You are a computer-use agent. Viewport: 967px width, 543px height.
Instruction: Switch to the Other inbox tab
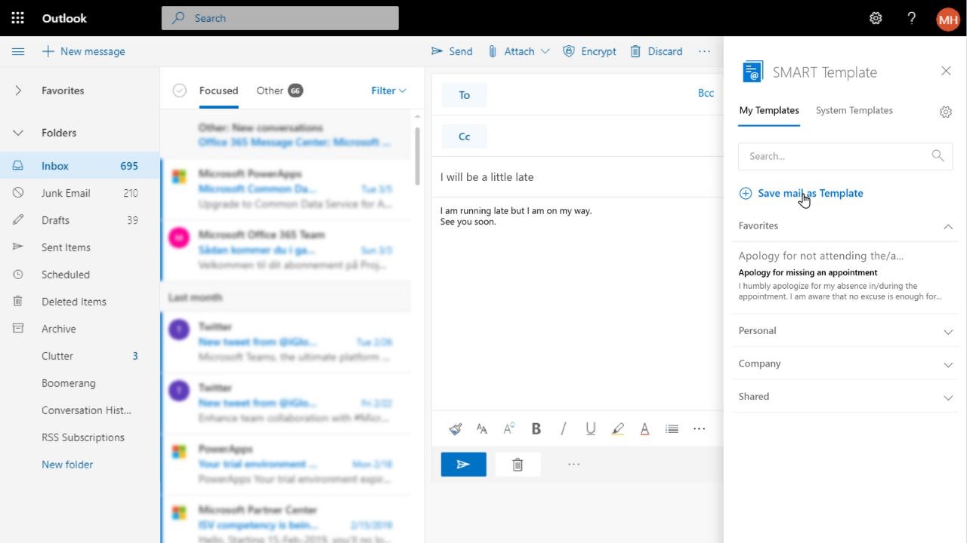279,90
